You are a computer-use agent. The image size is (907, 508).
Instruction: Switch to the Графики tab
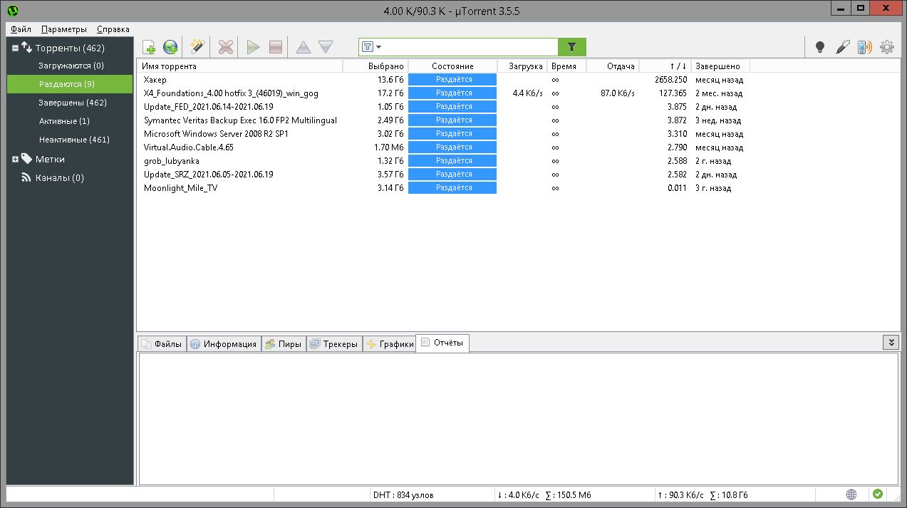click(x=390, y=343)
